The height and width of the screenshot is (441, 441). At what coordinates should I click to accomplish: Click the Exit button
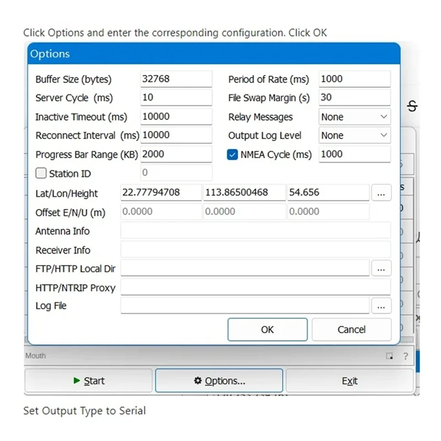pyautogui.click(x=350, y=381)
